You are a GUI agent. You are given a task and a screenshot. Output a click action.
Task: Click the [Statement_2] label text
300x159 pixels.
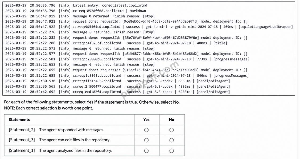[22, 130]
